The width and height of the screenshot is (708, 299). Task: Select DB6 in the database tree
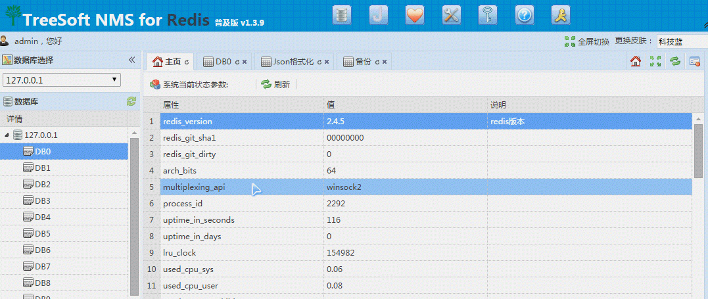click(x=64, y=250)
